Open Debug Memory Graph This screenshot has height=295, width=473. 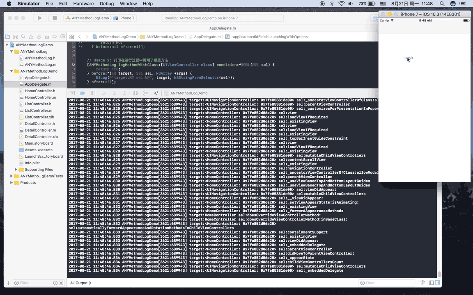pos(146,93)
